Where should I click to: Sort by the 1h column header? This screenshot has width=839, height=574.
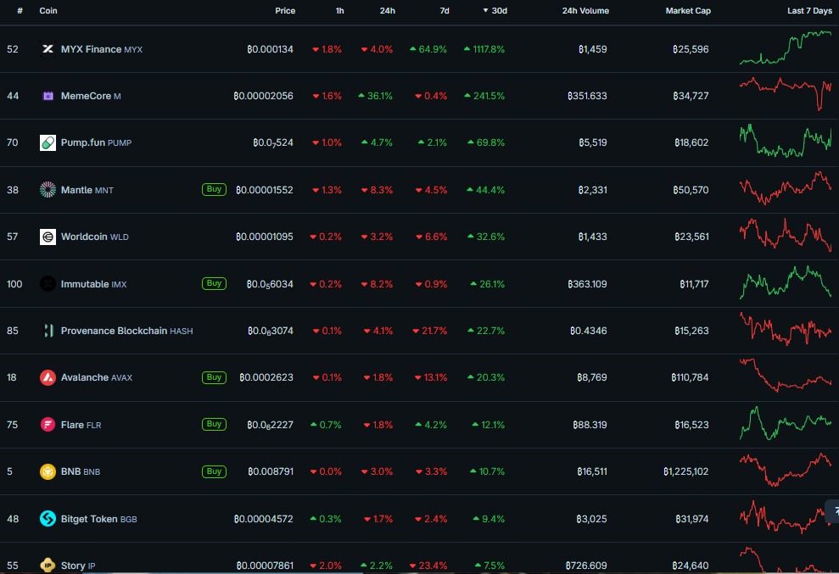tap(340, 11)
